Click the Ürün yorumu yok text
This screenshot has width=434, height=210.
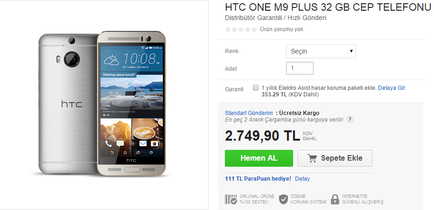(281, 29)
